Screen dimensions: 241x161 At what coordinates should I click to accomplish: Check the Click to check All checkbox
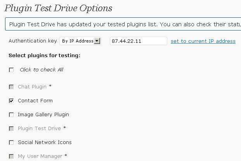click(11, 70)
